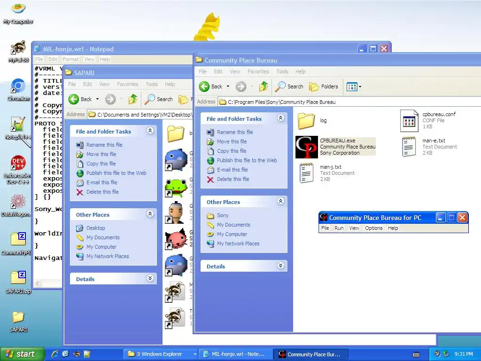Viewport: 481px width, 361px height.
Task: Select green frog avatar shortcut in SAPARI window
Action: click(176, 188)
